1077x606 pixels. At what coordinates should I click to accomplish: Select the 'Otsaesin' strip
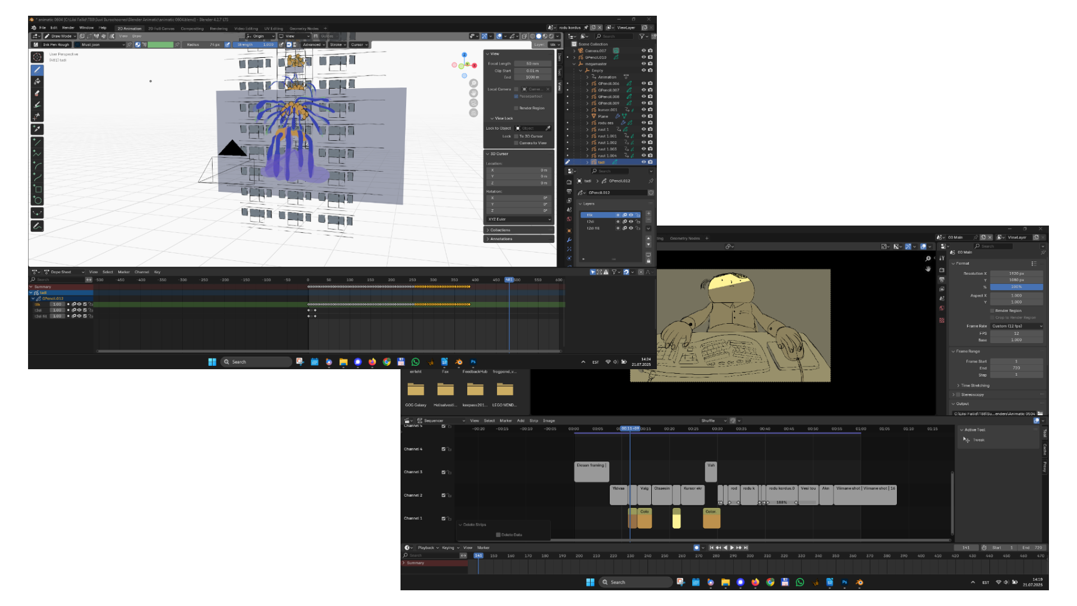[x=662, y=495]
